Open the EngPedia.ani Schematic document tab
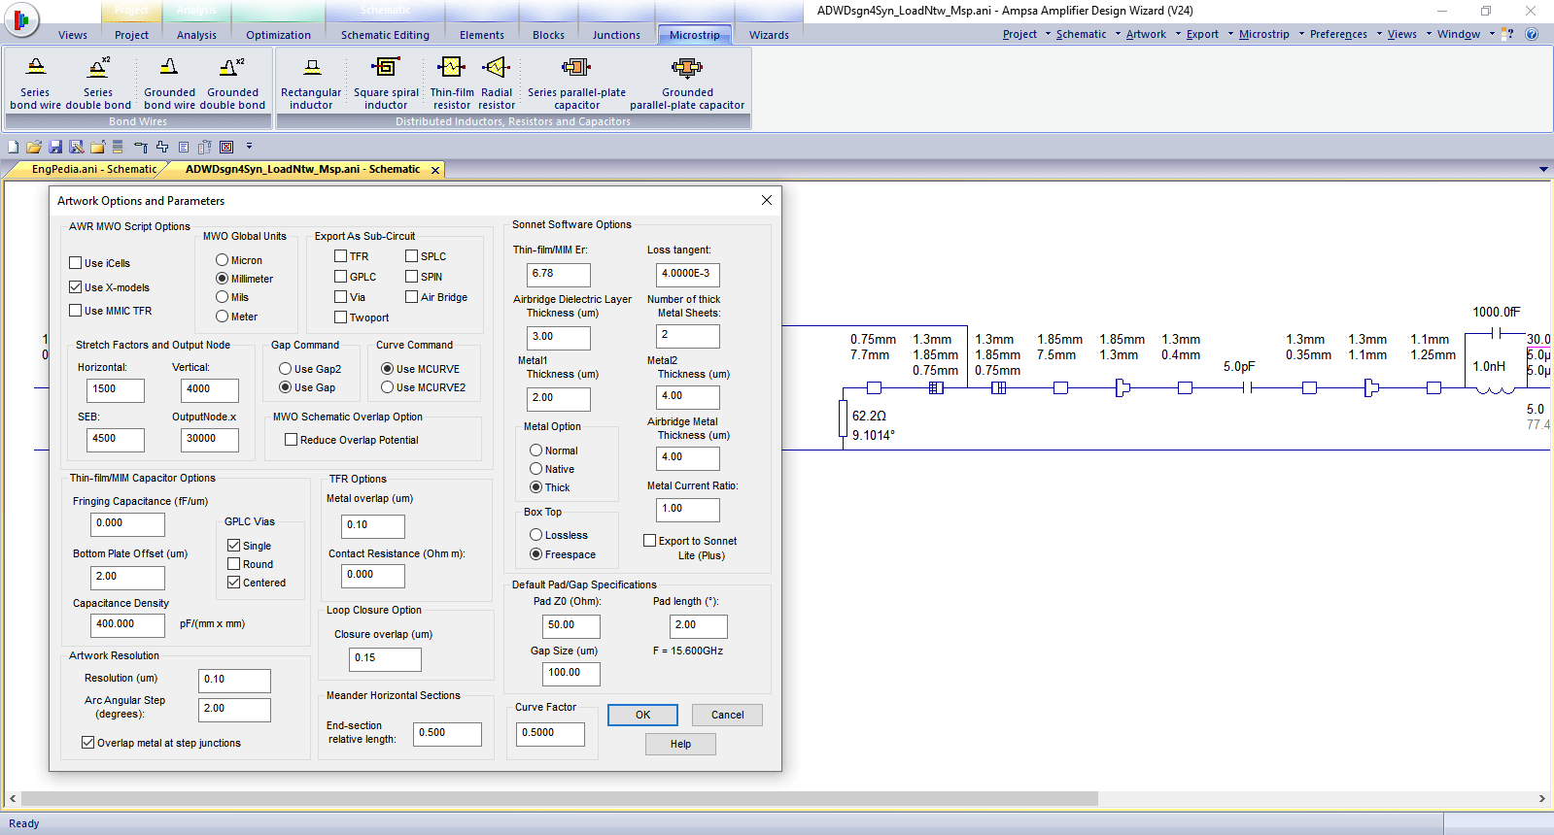 [93, 169]
